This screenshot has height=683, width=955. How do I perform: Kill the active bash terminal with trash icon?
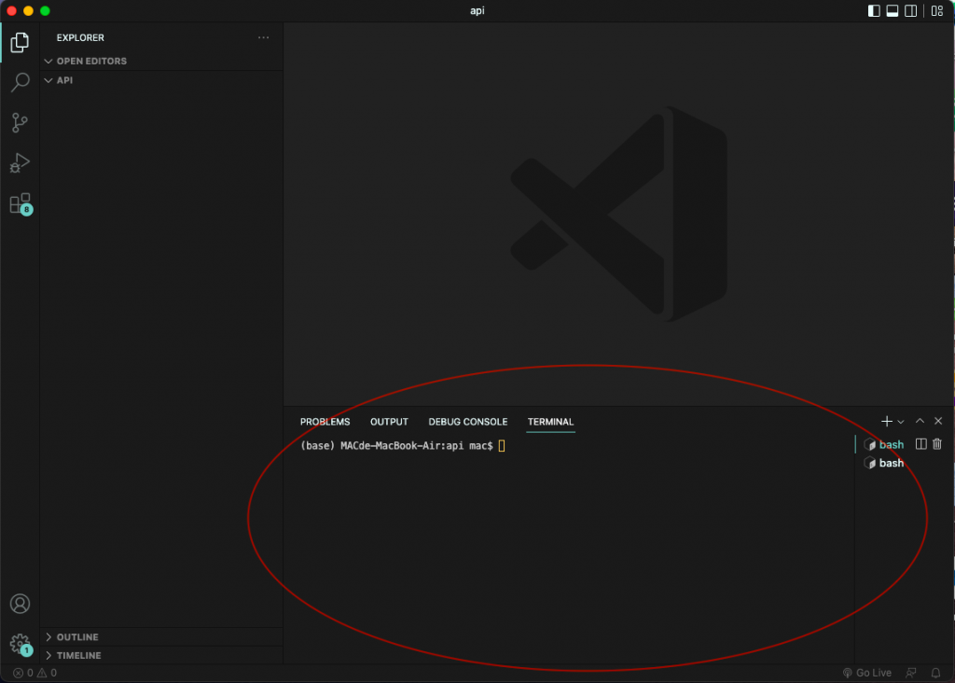tap(936, 444)
